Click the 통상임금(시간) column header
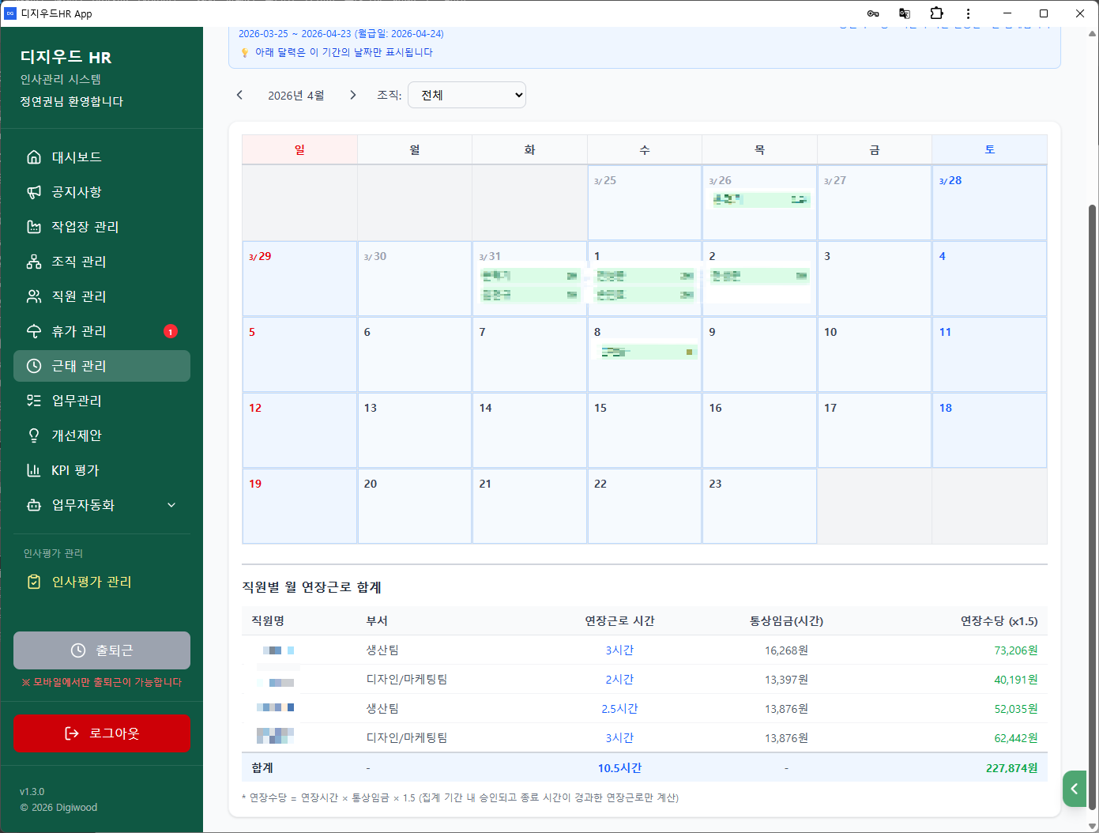This screenshot has width=1099, height=833. coord(786,621)
